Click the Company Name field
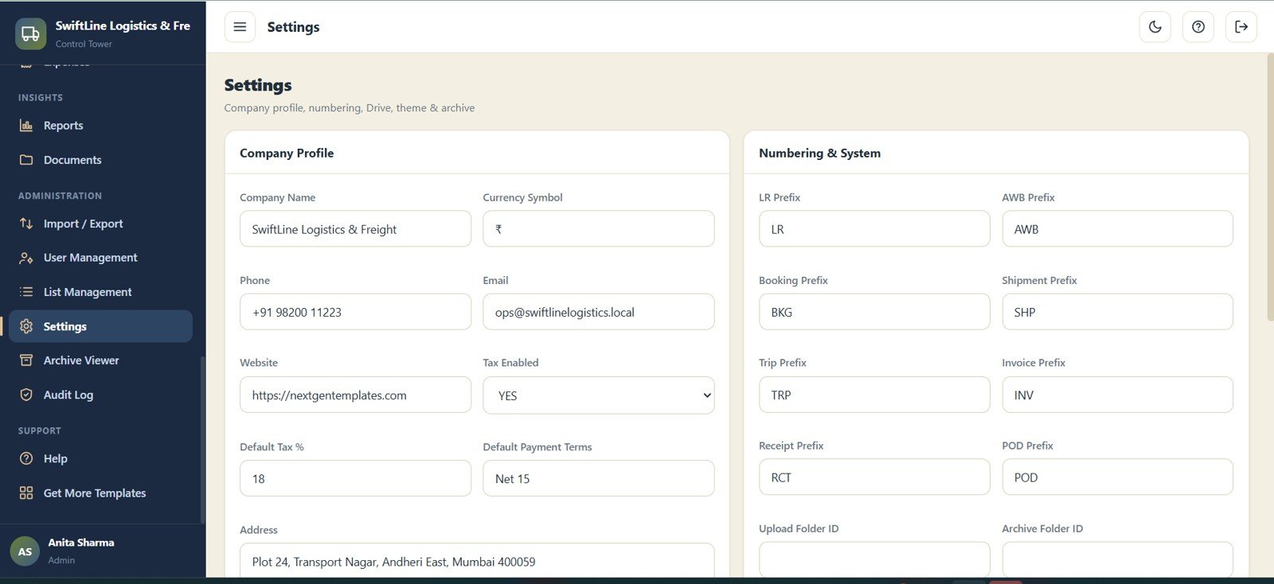This screenshot has height=584, width=1274. [x=355, y=229]
